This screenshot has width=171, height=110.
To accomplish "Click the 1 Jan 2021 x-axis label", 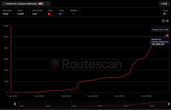I will 12,96.
